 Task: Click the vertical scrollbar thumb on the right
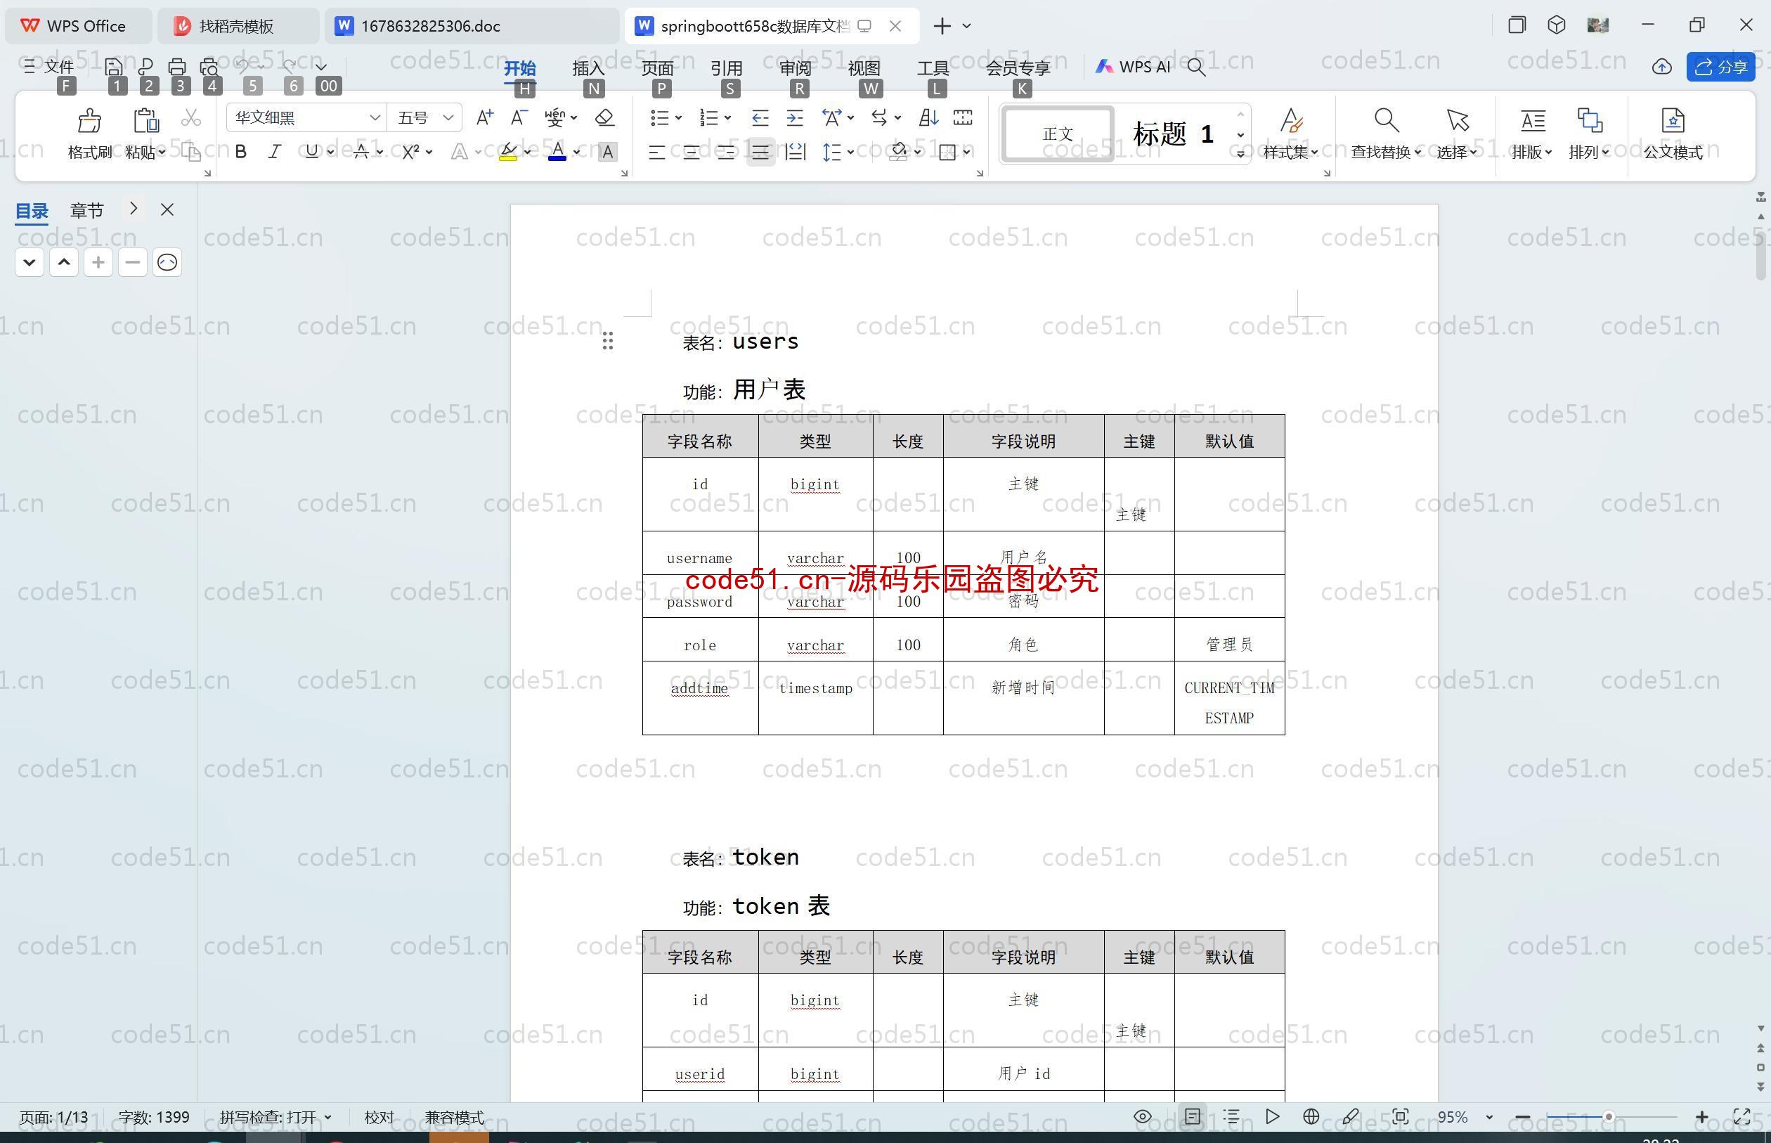coord(1760,254)
